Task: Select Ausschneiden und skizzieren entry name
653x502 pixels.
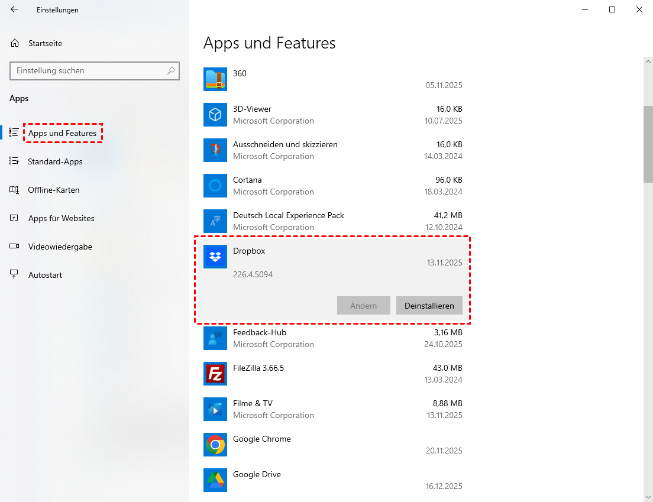Action: 285,144
